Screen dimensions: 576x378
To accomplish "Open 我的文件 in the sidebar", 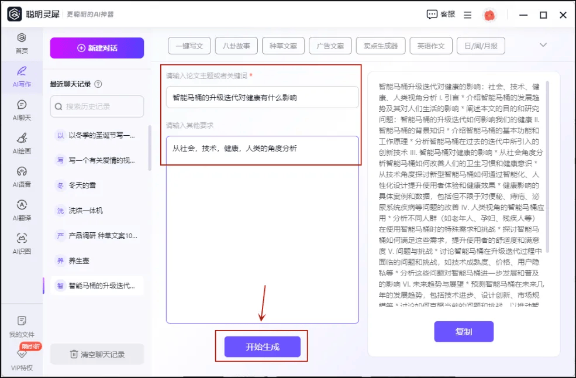I will (x=22, y=321).
